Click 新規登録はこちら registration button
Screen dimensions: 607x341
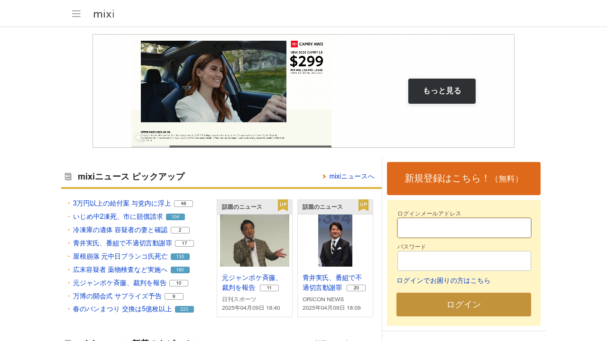[464, 179]
